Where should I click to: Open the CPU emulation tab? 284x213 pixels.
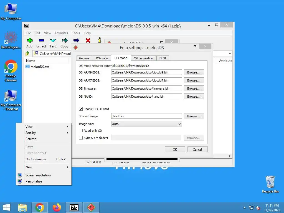[x=143, y=58]
